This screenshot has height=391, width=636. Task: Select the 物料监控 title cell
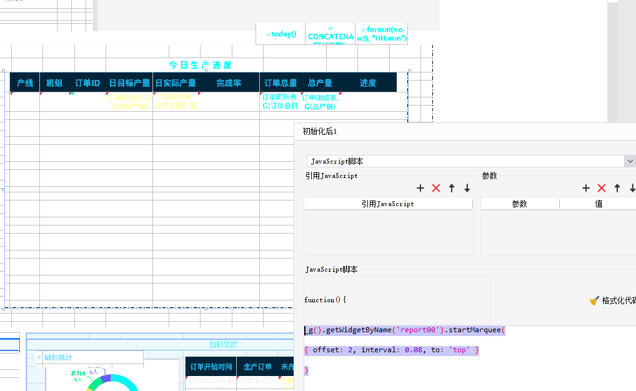223,344
